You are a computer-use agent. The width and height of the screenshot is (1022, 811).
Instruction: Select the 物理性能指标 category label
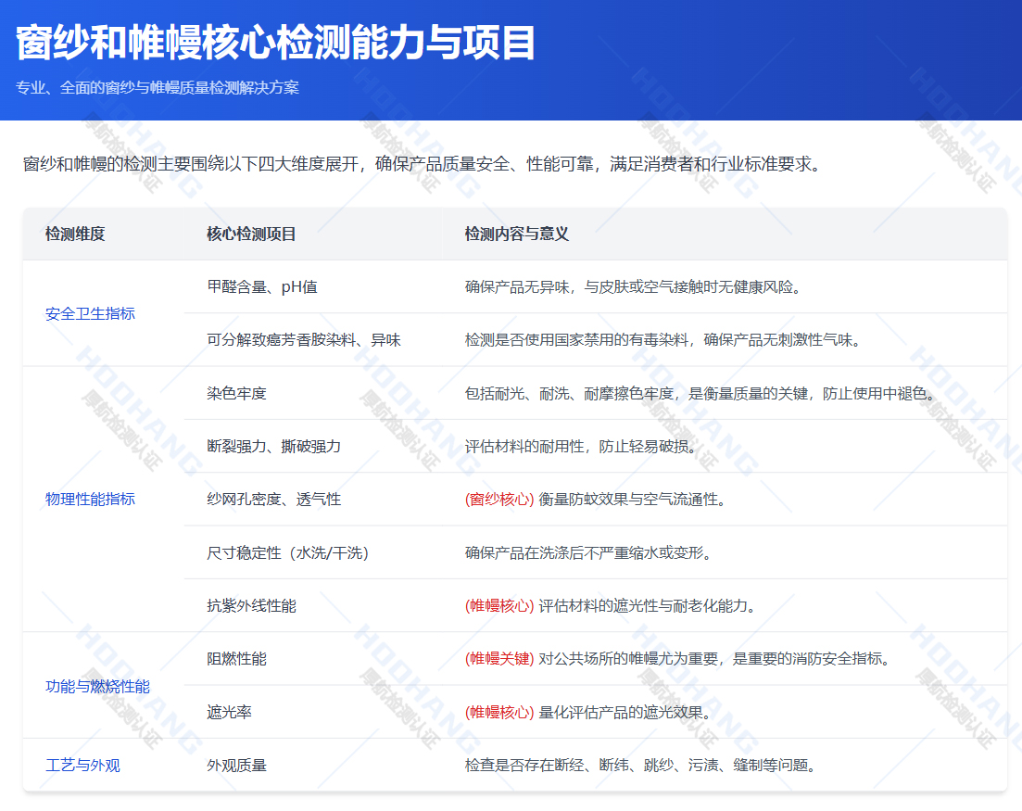[x=90, y=500]
